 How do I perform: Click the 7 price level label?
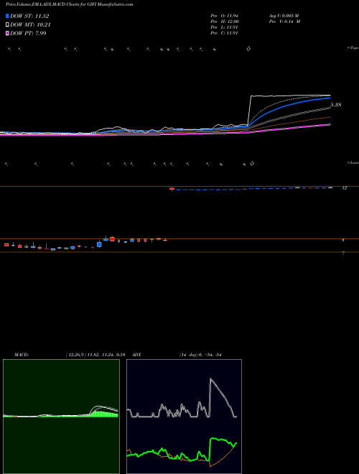343,254
